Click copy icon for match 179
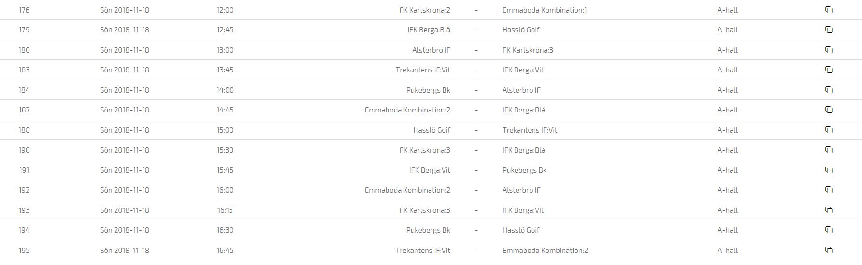 pyautogui.click(x=829, y=29)
